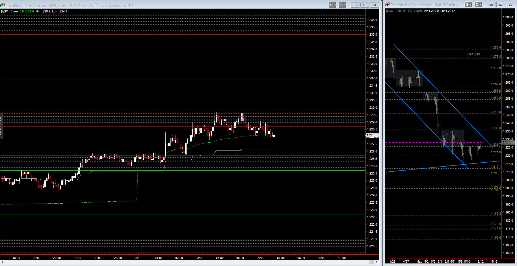Click the 18:00 time axis label
This screenshot has height=266, width=517.
point(16,258)
